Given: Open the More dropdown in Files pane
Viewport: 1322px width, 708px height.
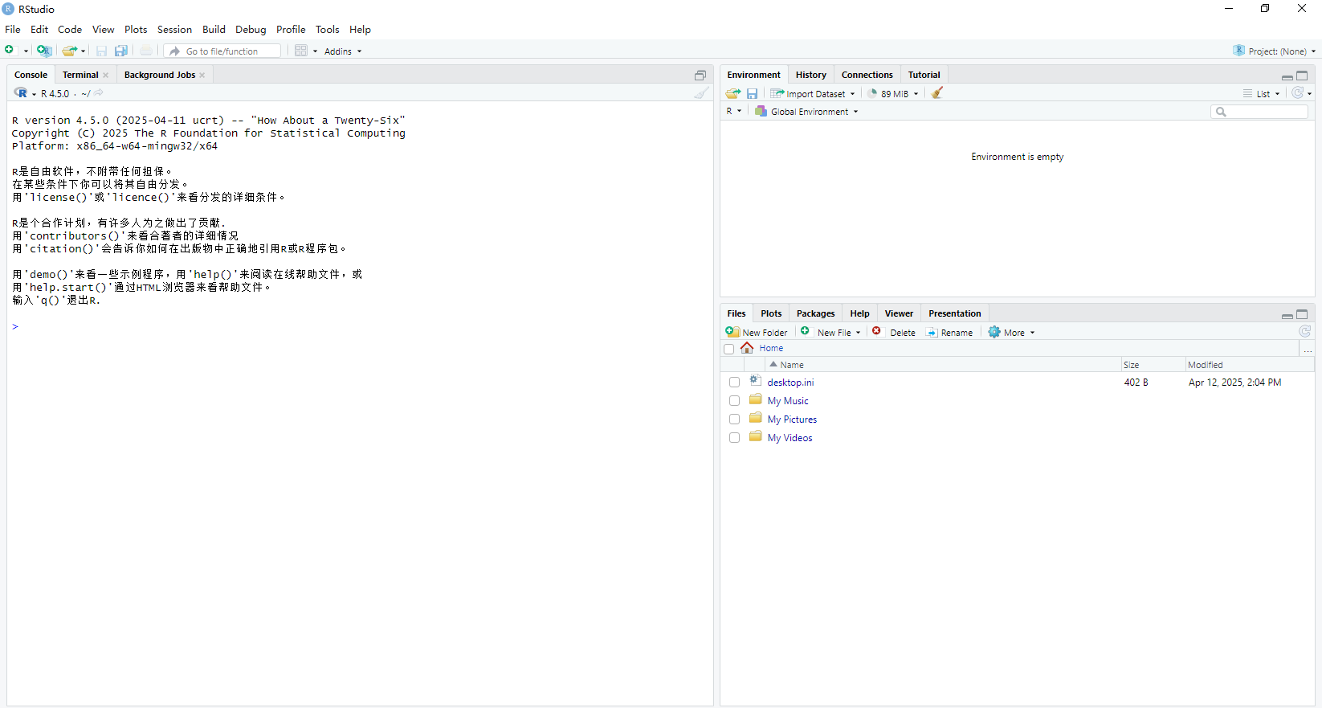Looking at the screenshot, I should [x=1012, y=333].
